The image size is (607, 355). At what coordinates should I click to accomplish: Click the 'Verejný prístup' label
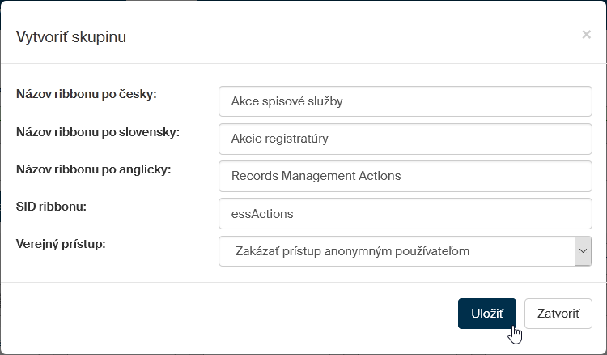click(61, 243)
